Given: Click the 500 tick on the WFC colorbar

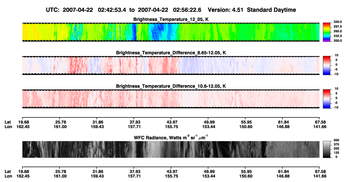Looking at the screenshot, I should pos(336,140).
